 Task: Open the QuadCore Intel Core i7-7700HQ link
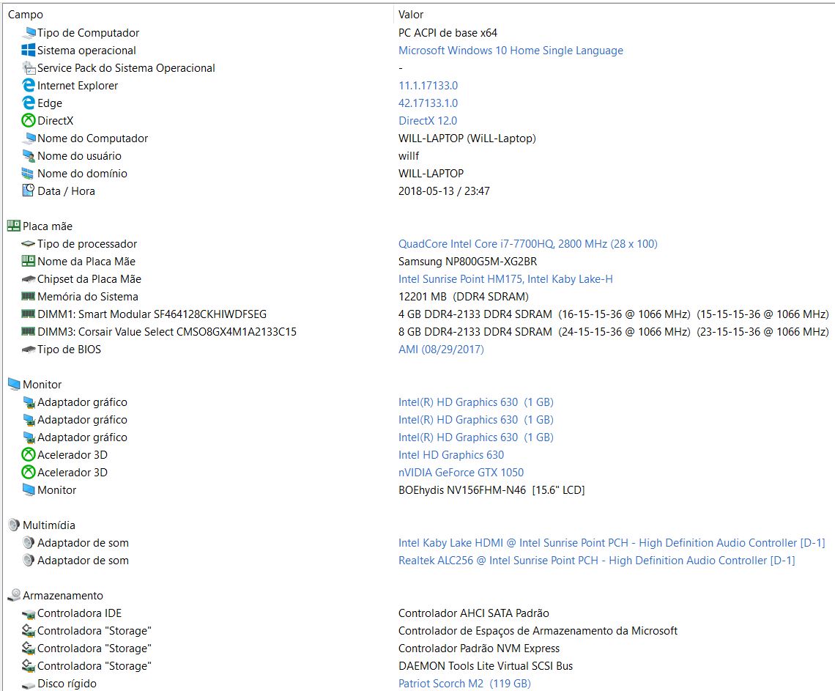tap(527, 243)
